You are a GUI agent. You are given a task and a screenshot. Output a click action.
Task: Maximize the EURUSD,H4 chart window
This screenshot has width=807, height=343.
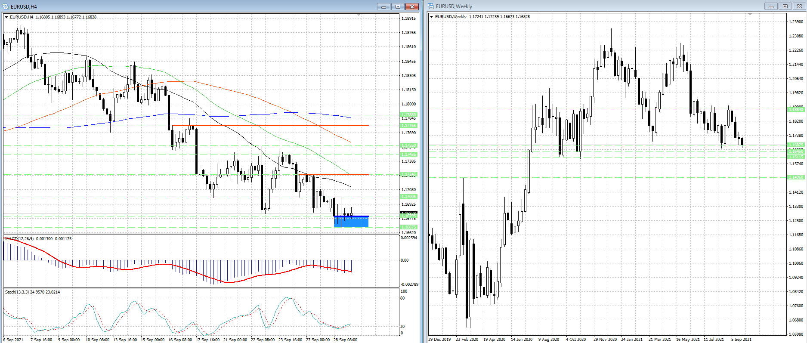(398, 6)
